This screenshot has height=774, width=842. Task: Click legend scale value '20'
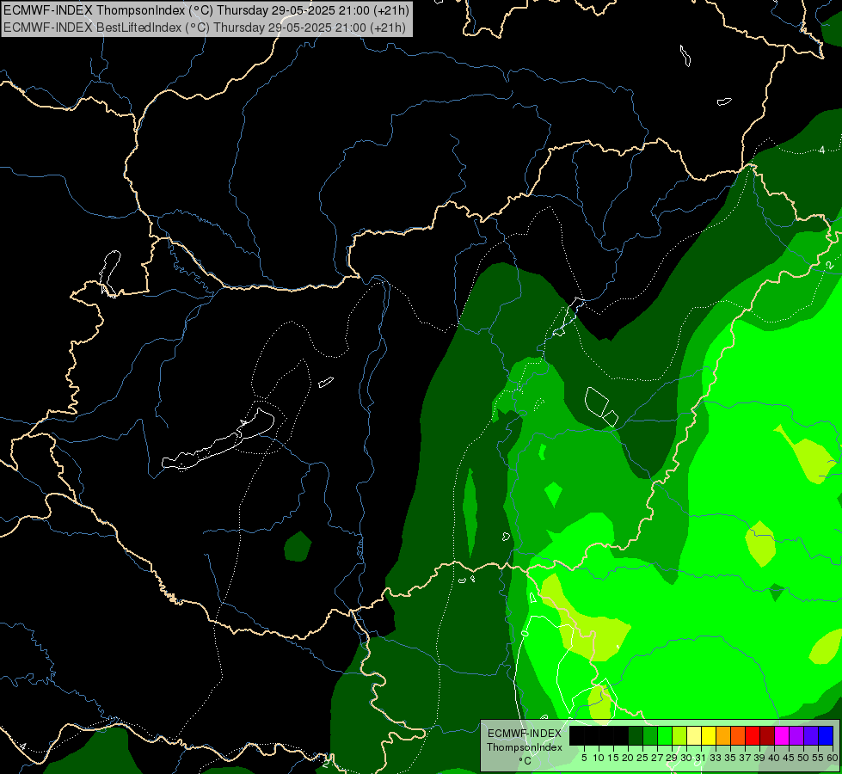click(628, 758)
